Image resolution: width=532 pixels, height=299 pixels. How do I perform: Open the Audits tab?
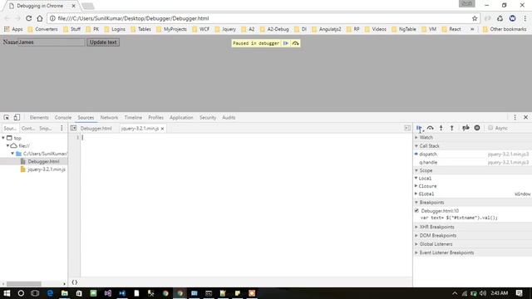[x=229, y=118]
